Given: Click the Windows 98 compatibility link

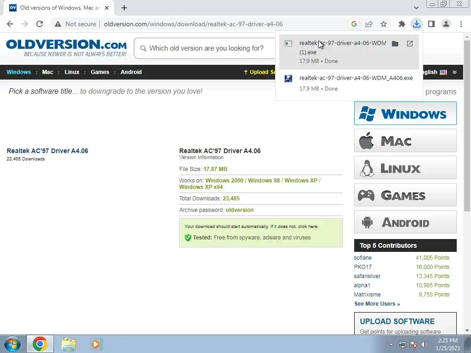Looking at the screenshot, I should point(264,180).
